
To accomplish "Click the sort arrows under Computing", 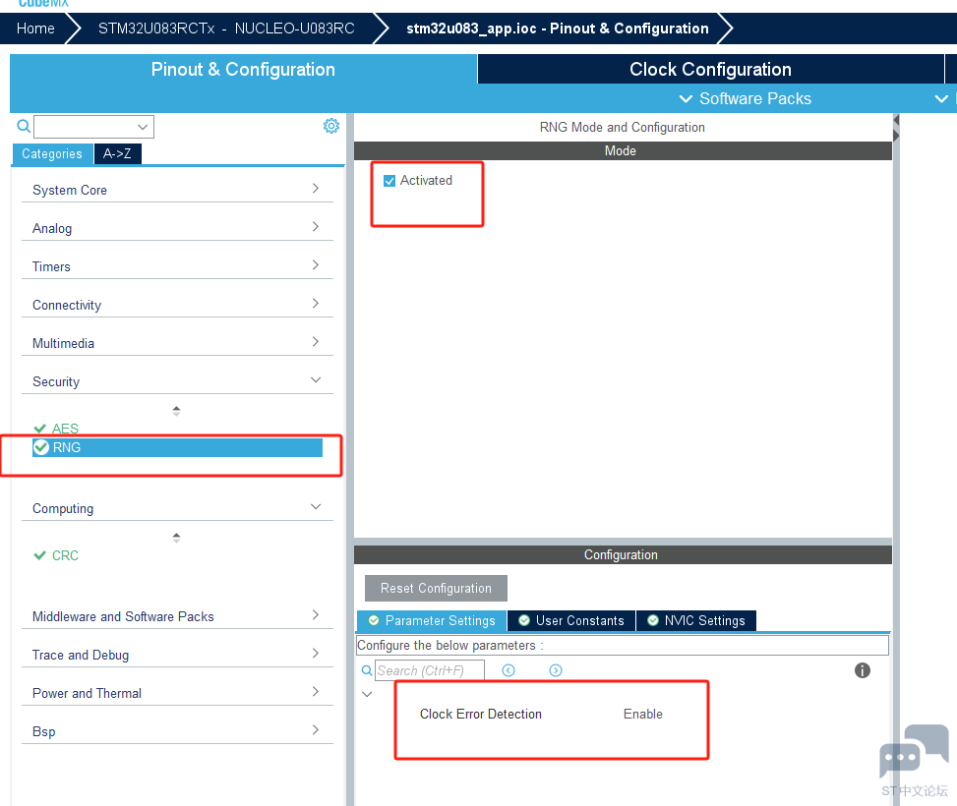I will click(176, 538).
